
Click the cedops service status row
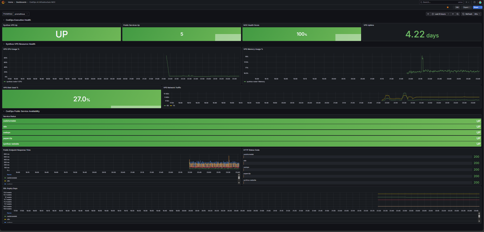pyautogui.click(x=242, y=132)
